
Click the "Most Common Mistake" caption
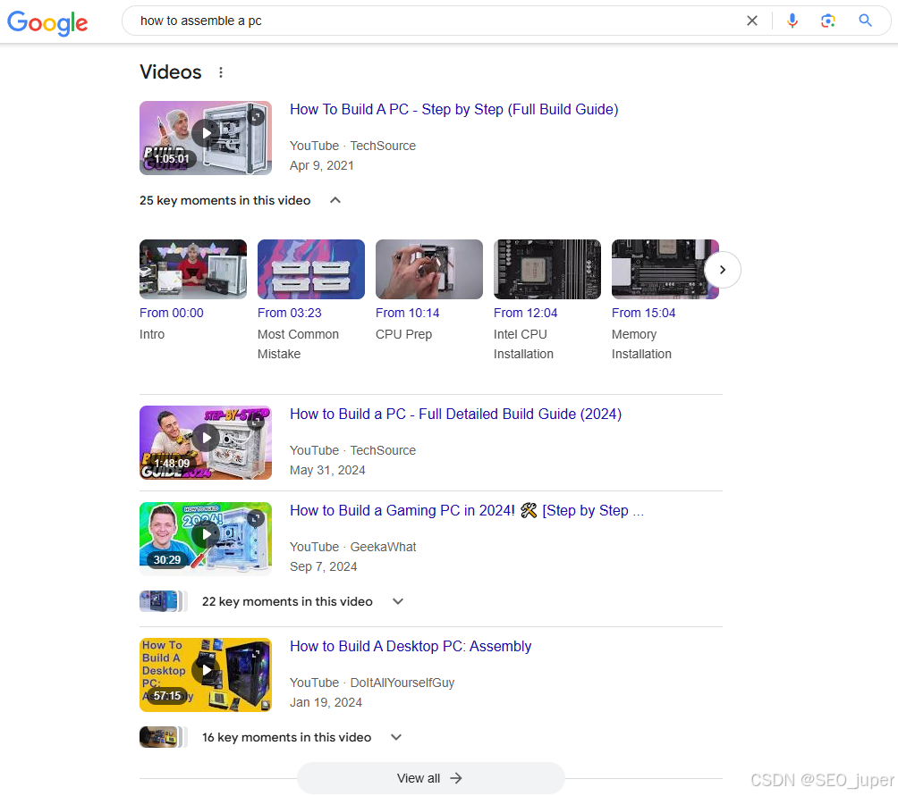tap(298, 344)
